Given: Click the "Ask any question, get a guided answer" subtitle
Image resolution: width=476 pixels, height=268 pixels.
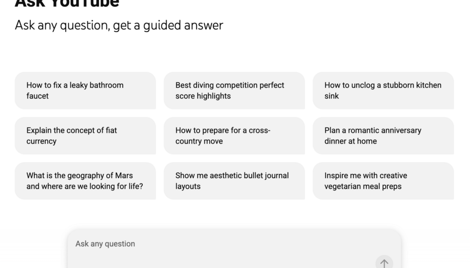Looking at the screenshot, I should tap(119, 25).
